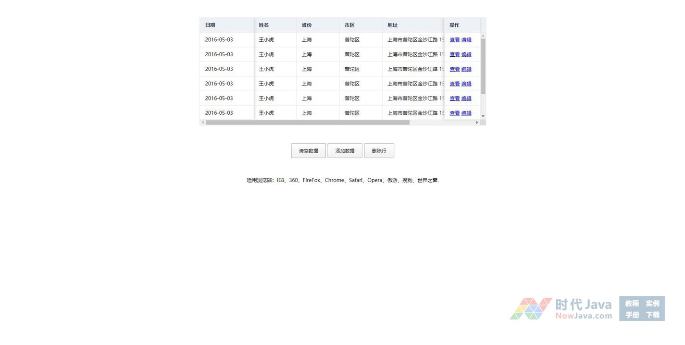Click the 时代Java logo
685x345 pixels.
click(561, 308)
